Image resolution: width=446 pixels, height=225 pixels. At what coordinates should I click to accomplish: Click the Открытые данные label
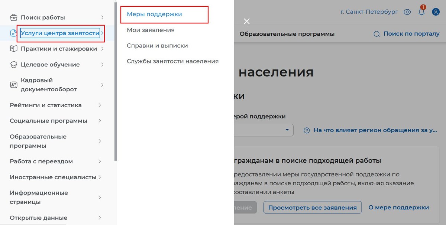pyautogui.click(x=38, y=218)
